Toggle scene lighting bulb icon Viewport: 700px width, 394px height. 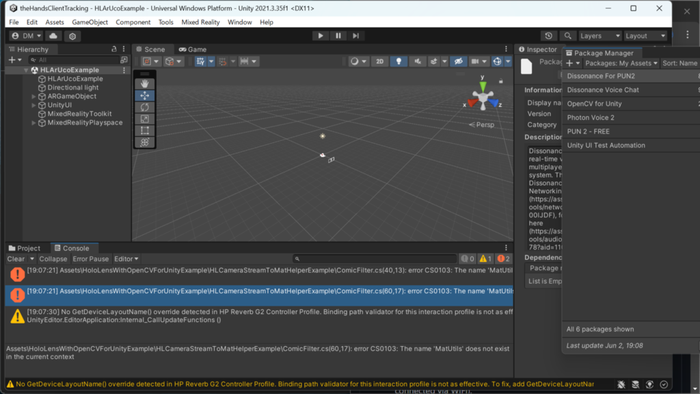[399, 62]
